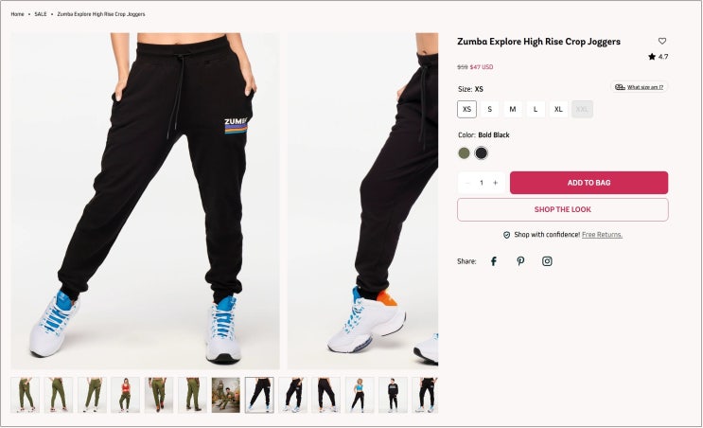This screenshot has height=428, width=703.
Task: Go to Home in breadcrumb
Action: pos(17,14)
